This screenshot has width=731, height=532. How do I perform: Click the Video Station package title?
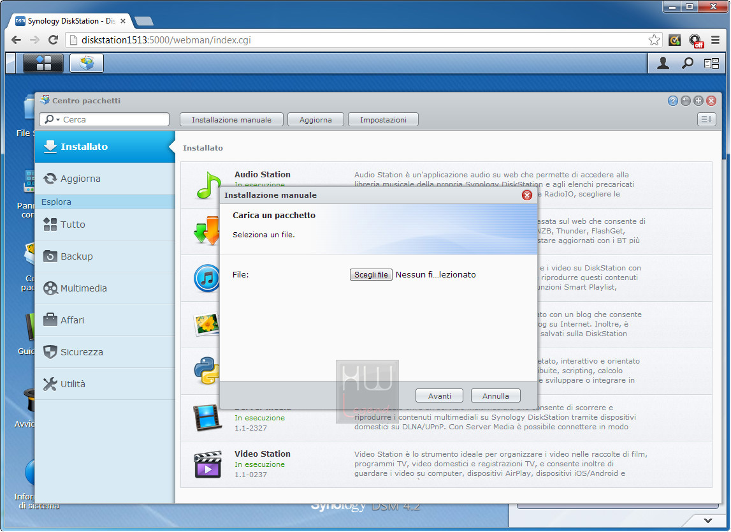pos(263,454)
